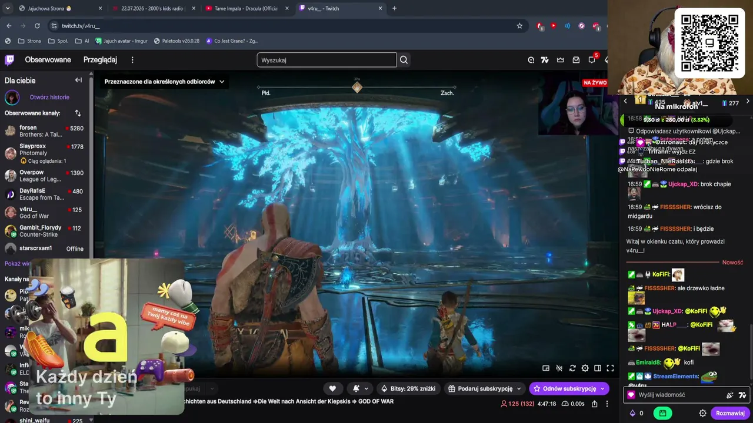Open the Obserwowane navigation item
Viewport: 753px width, 423px height.
(48, 60)
